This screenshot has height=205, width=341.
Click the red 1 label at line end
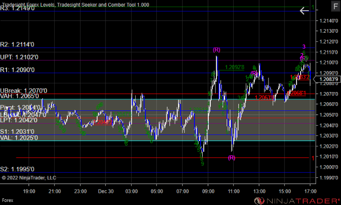[313, 158]
